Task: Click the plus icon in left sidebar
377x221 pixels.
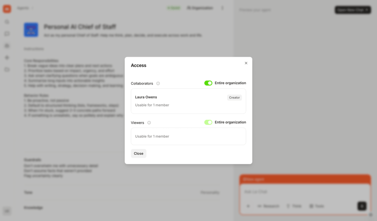Action: (x=7, y=58)
